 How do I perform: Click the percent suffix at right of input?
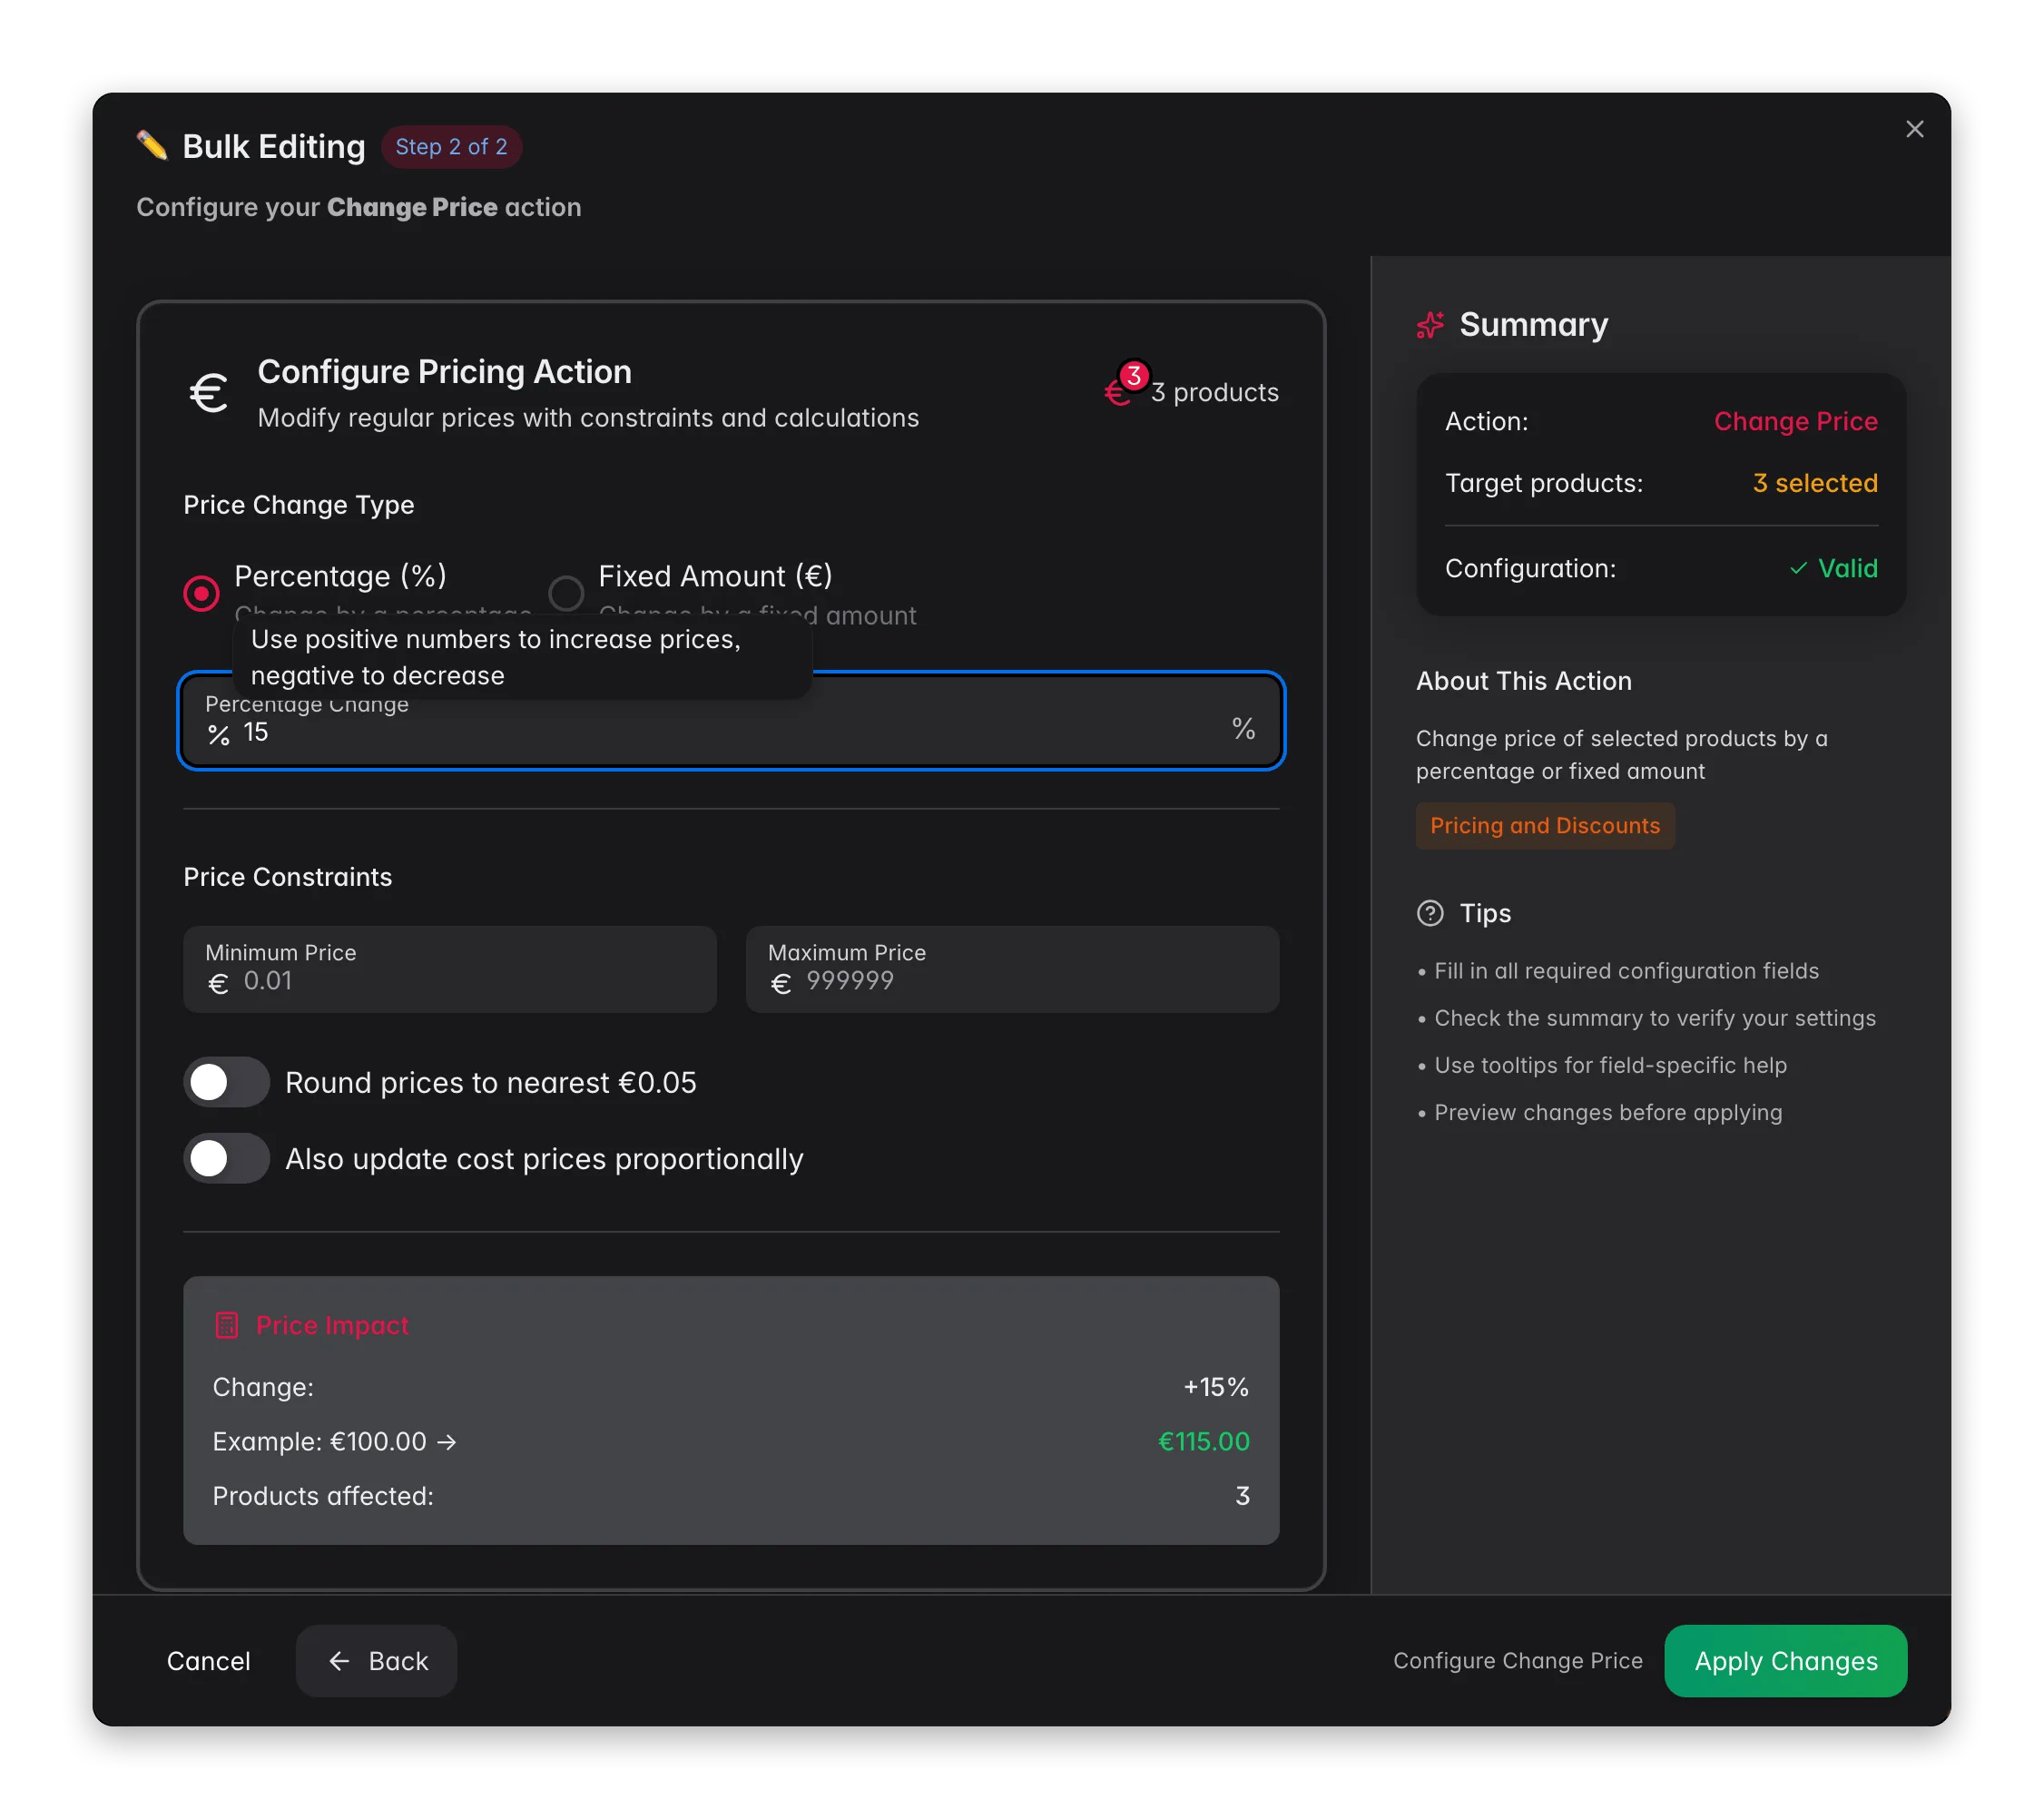point(1243,728)
